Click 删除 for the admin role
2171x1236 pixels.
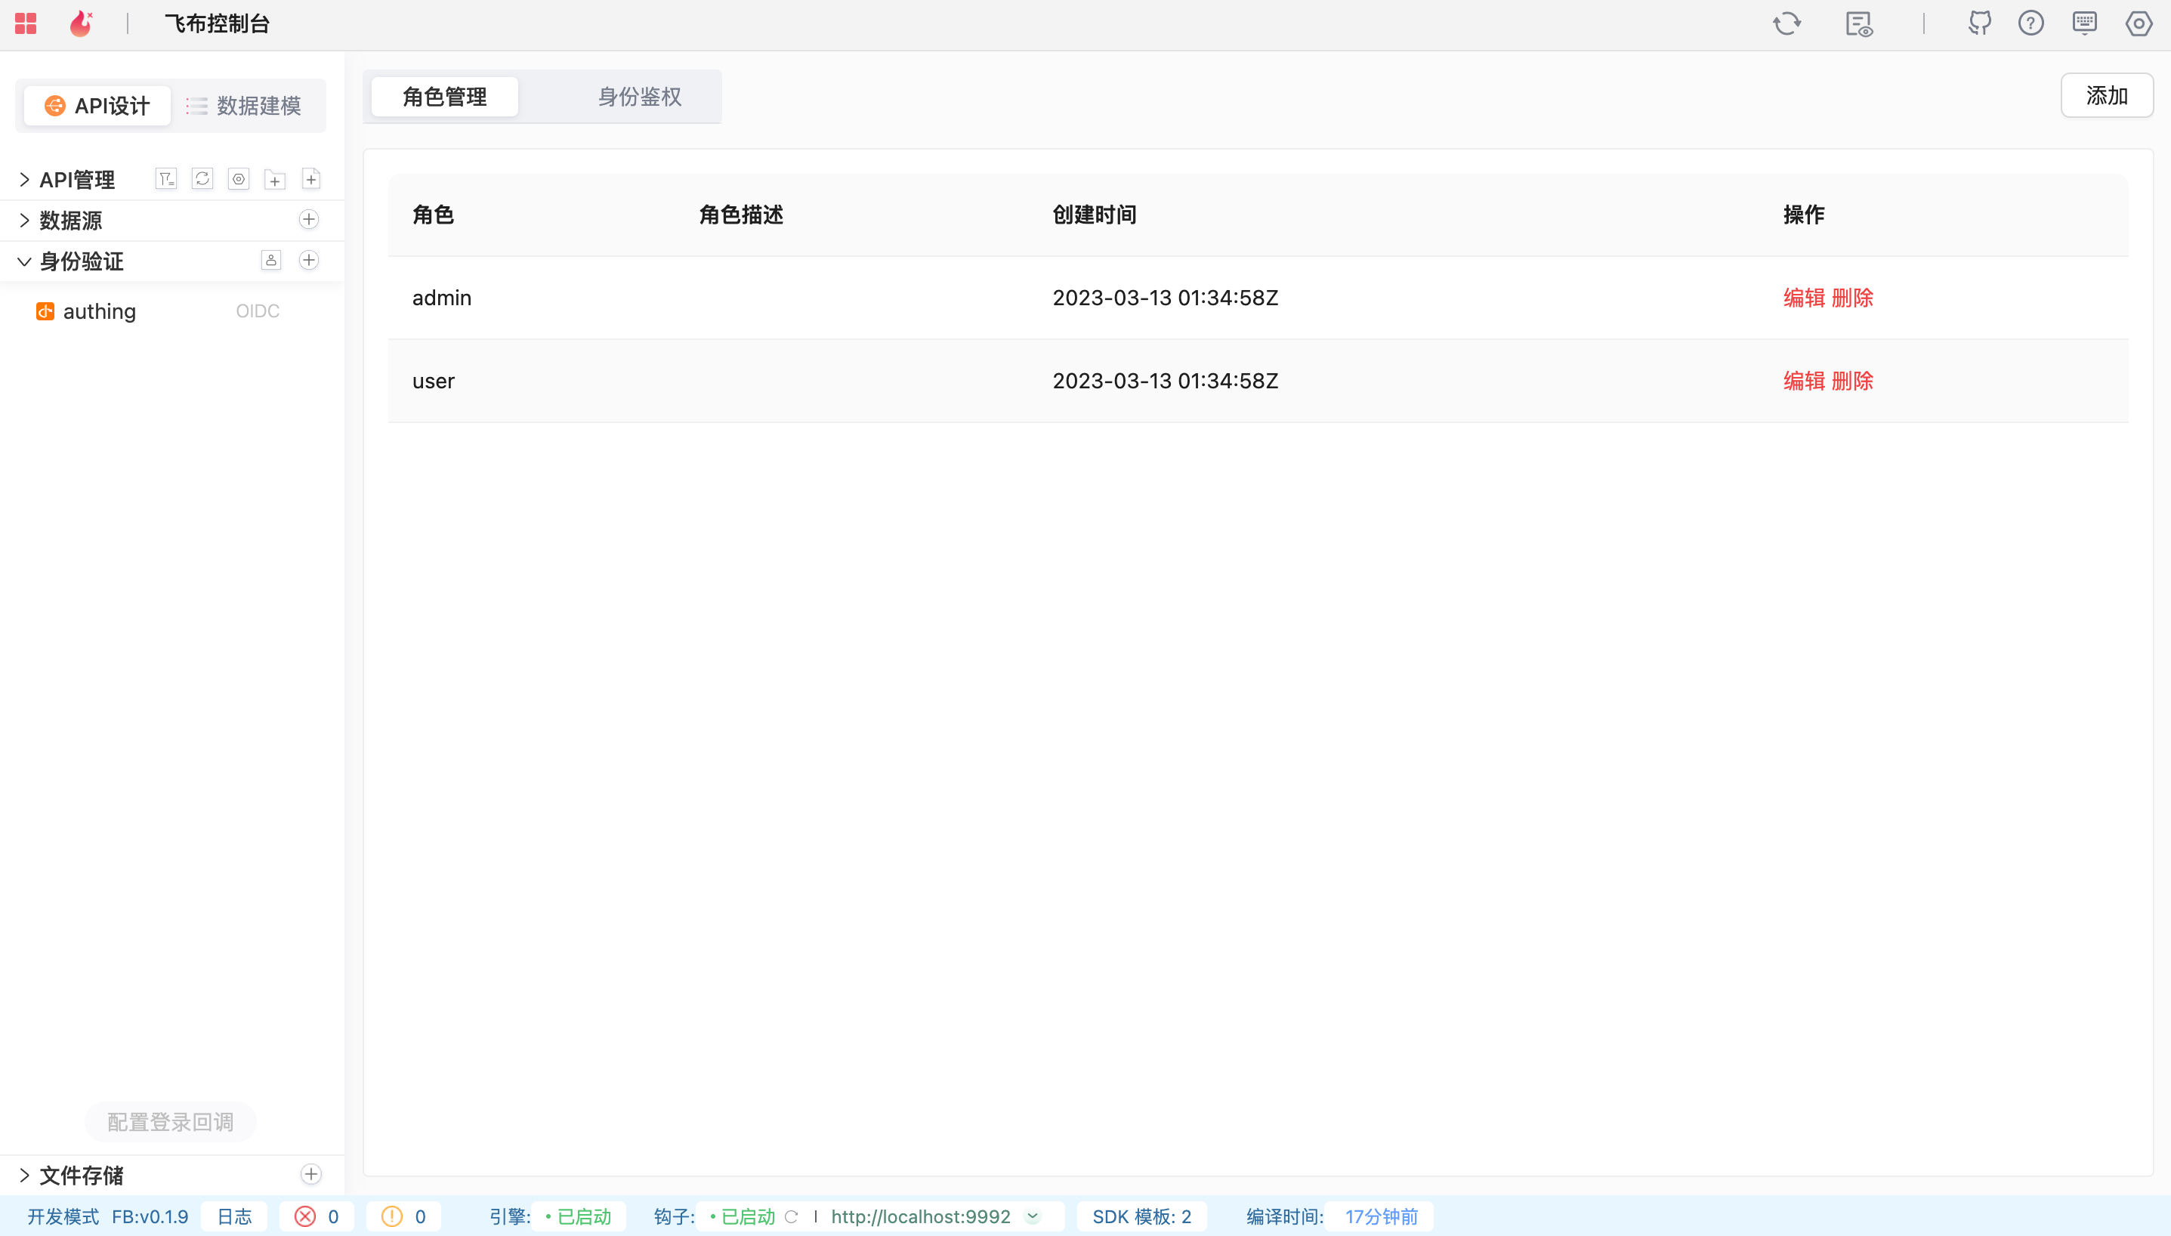pyautogui.click(x=1852, y=298)
